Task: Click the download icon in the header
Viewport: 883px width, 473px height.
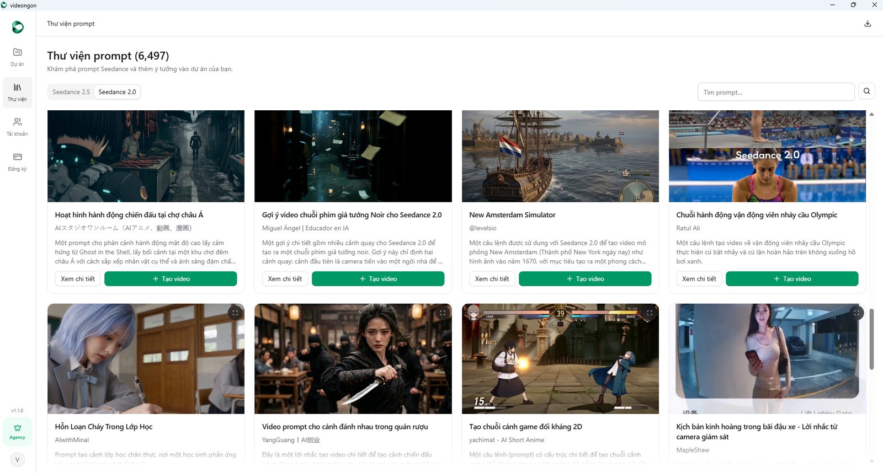Action: coord(868,24)
